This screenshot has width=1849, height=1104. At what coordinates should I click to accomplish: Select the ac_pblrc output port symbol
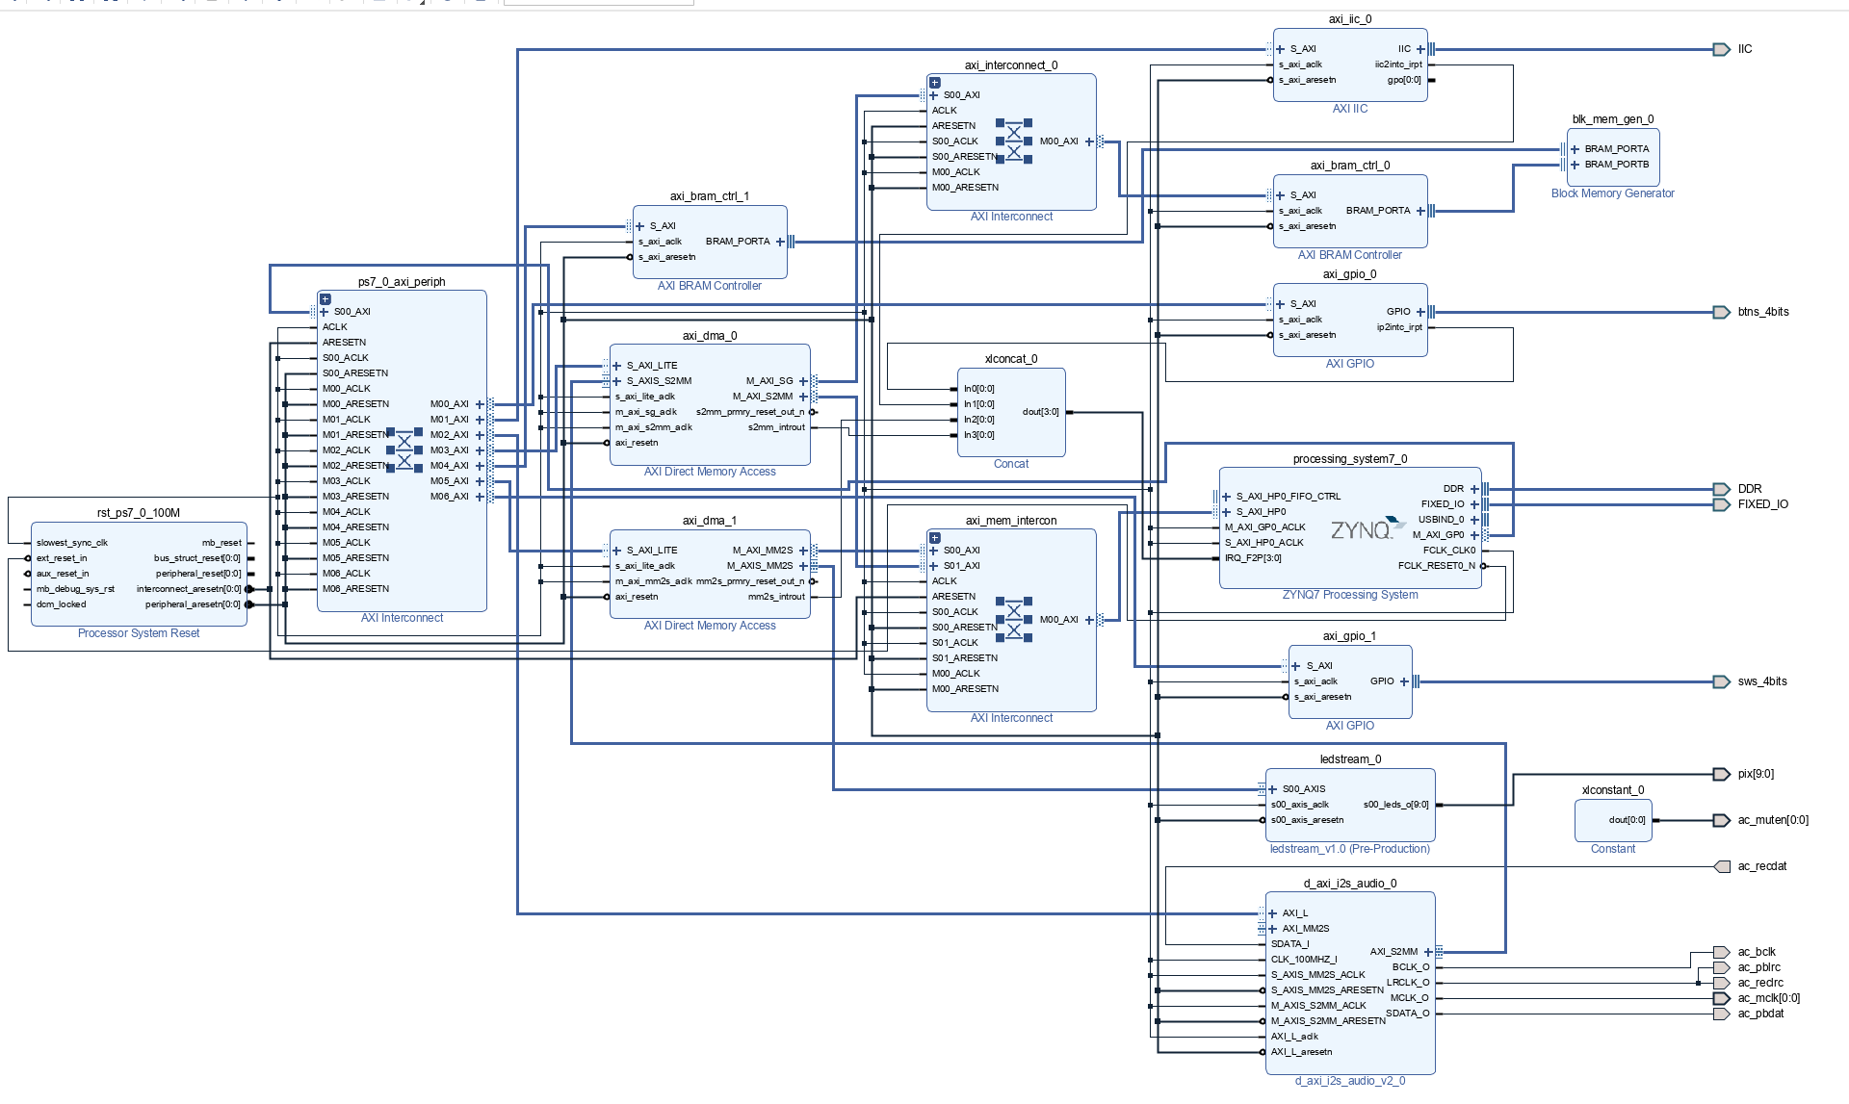(1722, 967)
